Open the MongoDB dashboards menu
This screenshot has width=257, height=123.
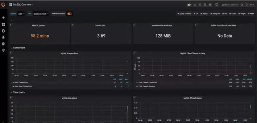[215, 14]
